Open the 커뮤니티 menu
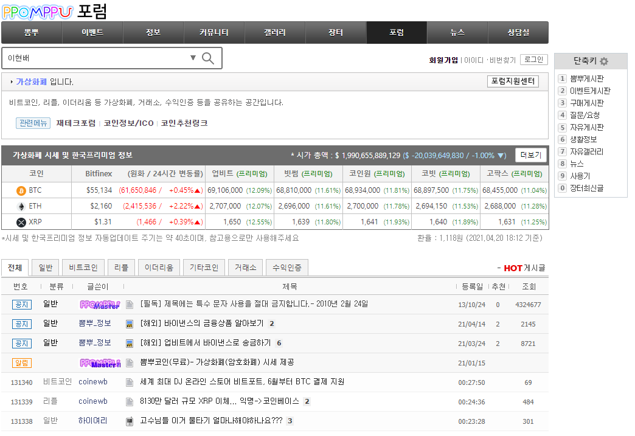635x436 pixels. click(214, 32)
